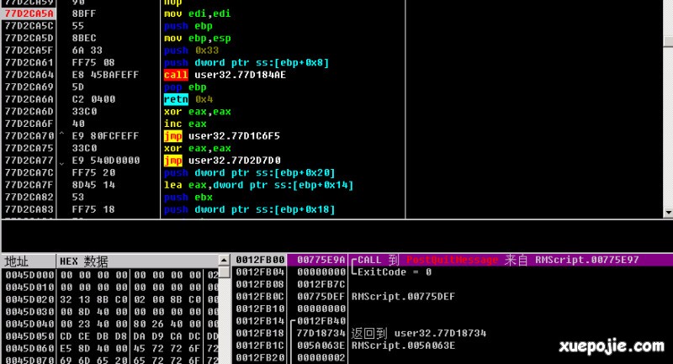Select stack comment 'RMScript.005A063E'
The image size is (673, 364).
403,346
